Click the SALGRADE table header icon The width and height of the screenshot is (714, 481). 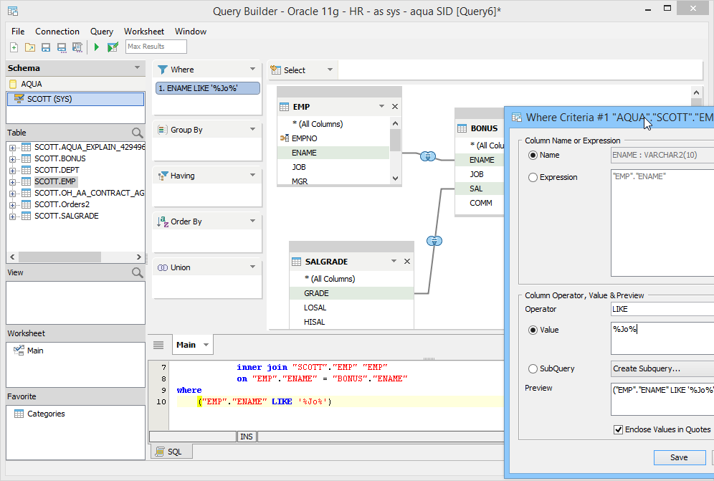click(297, 262)
